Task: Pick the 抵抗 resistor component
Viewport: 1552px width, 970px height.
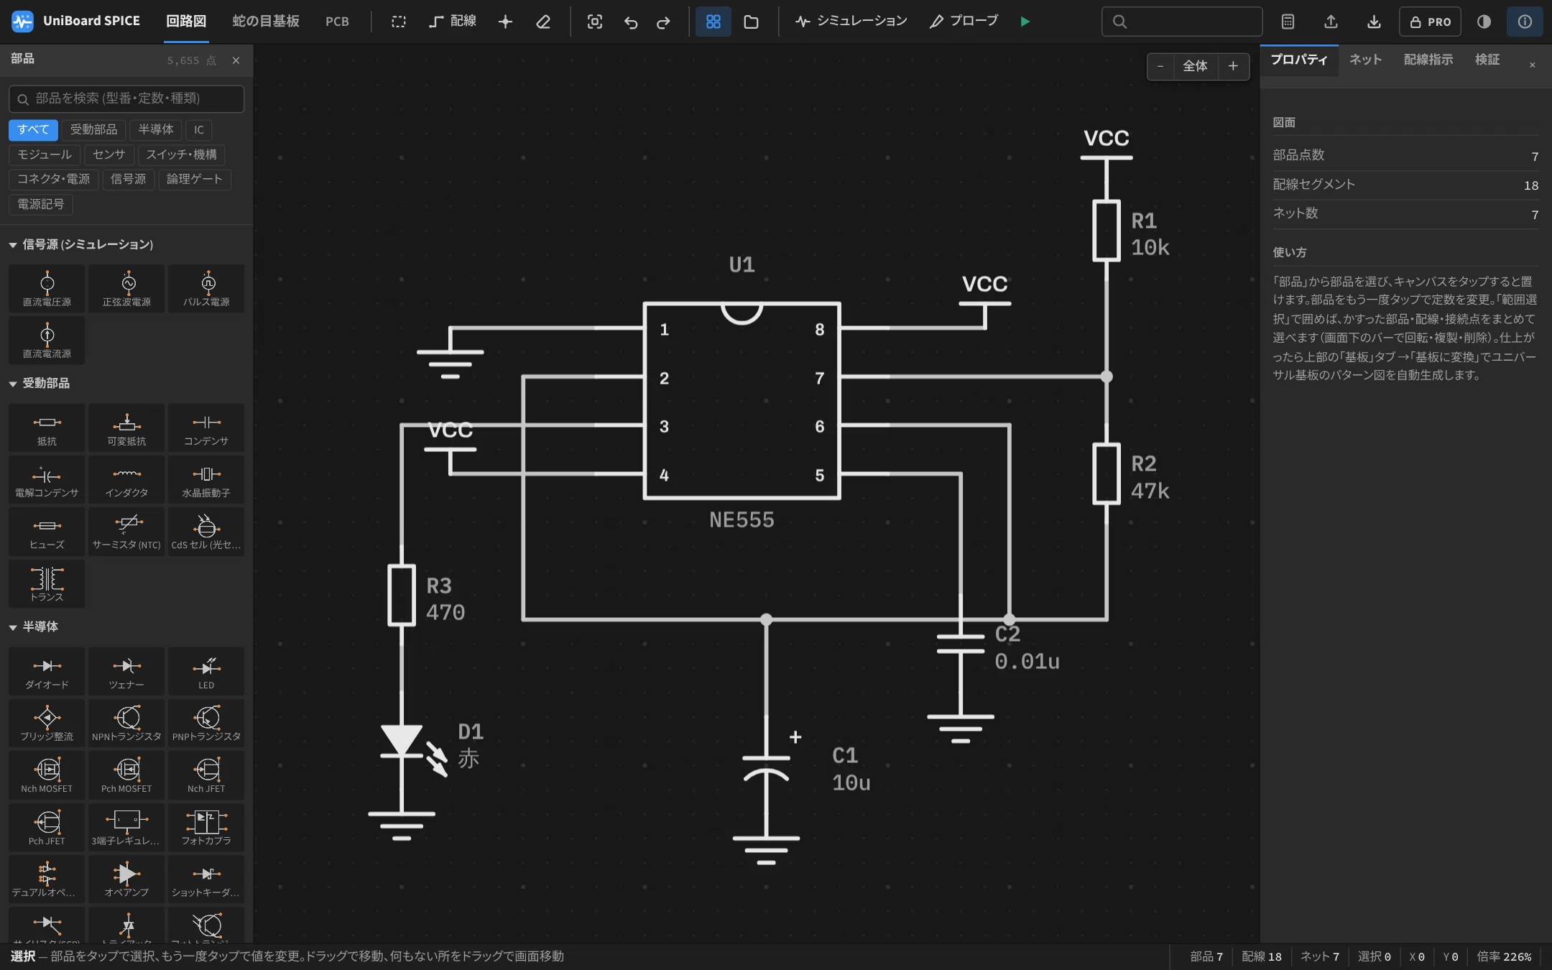Action: click(47, 429)
